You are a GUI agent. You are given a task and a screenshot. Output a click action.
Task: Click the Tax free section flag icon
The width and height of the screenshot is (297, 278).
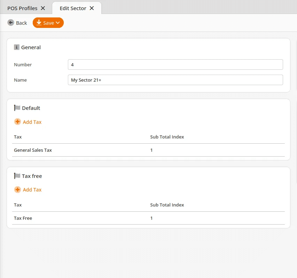(17, 176)
